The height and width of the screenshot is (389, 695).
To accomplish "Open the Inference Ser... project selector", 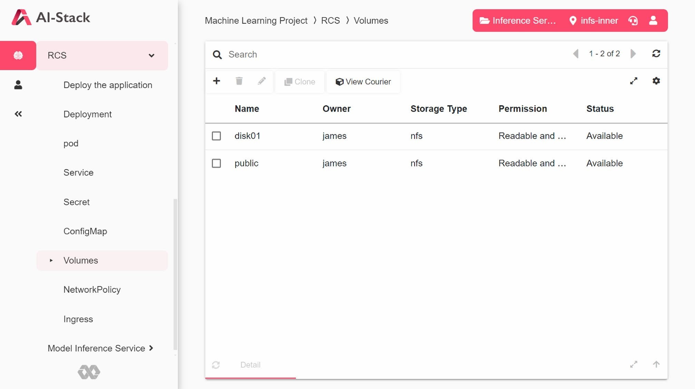I will pyautogui.click(x=518, y=21).
